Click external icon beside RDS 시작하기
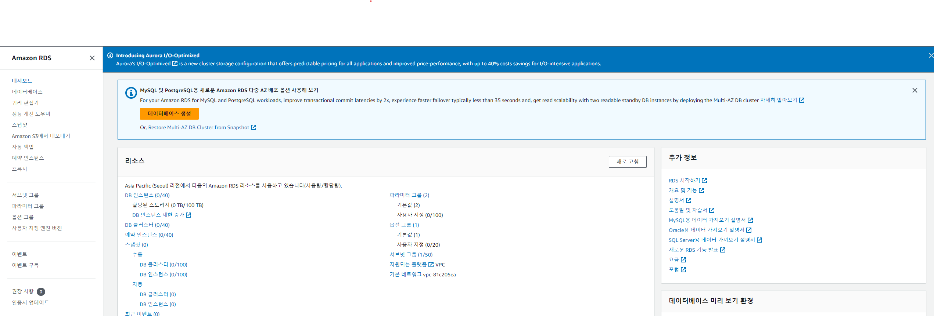Image resolution: width=934 pixels, height=316 pixels. [x=704, y=181]
